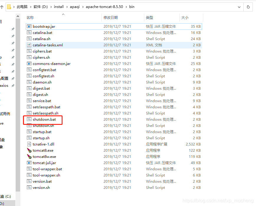Select the version.sh file name

pyautogui.click(x=41, y=188)
